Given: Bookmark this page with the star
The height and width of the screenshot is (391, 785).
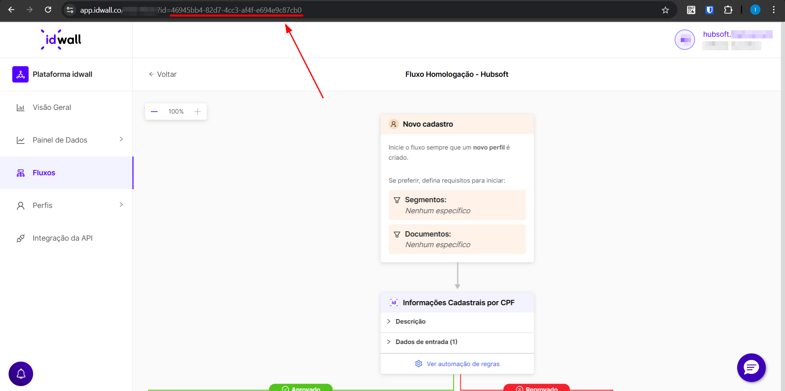Looking at the screenshot, I should pos(665,10).
